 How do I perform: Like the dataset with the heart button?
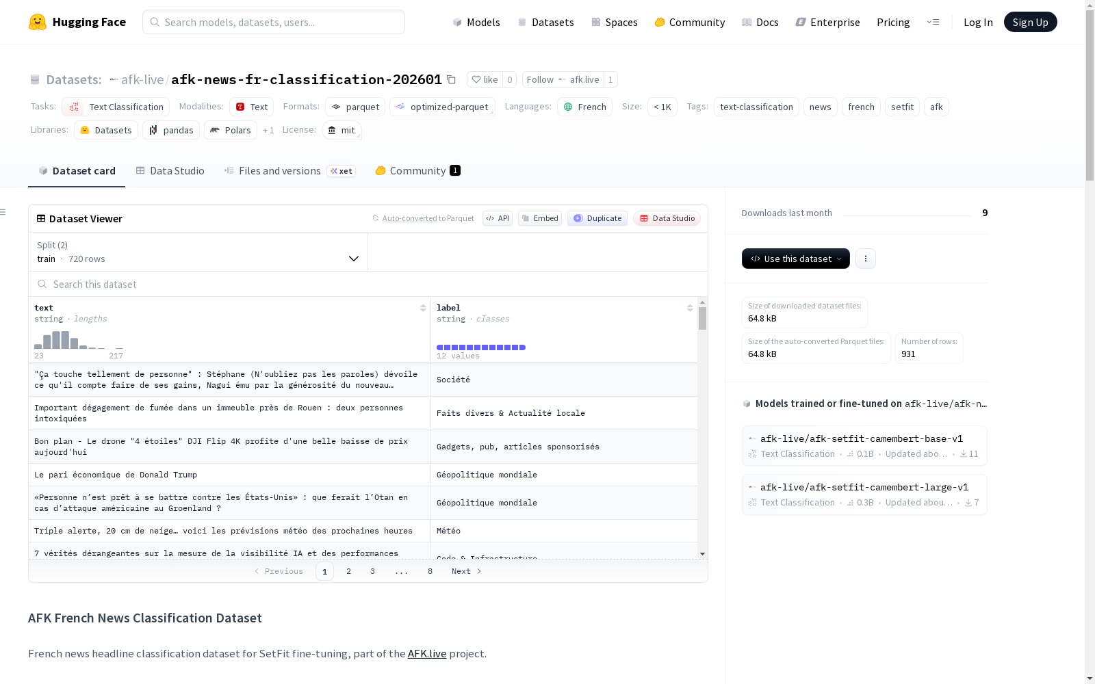485,79
